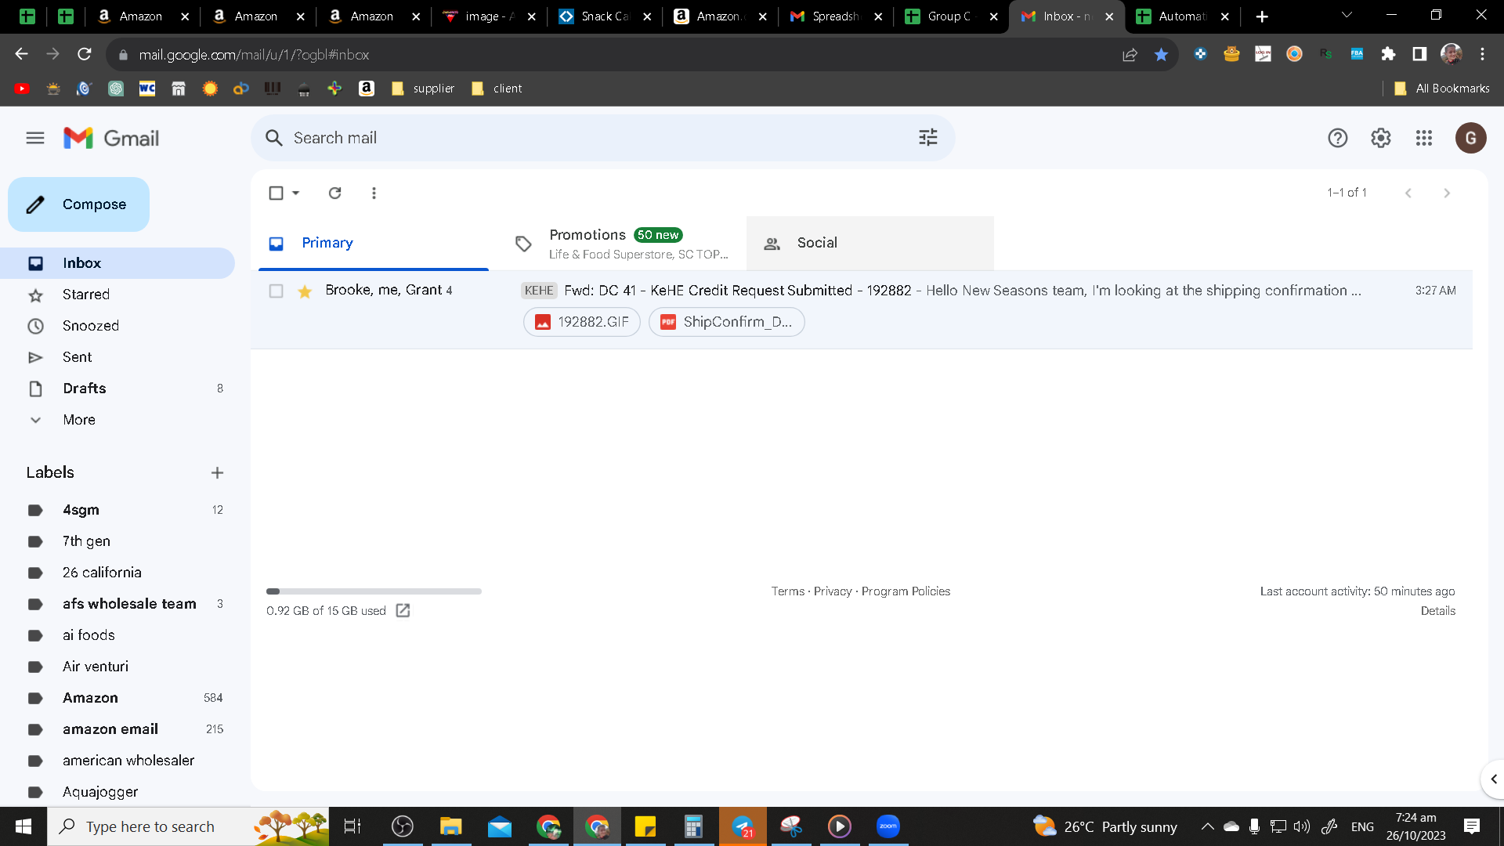The height and width of the screenshot is (846, 1504).
Task: Open Telegram in taskbar
Action: 743,826
